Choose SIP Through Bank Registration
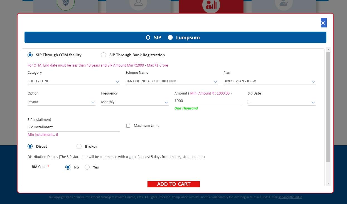This screenshot has height=204, width=347. pyautogui.click(x=104, y=55)
